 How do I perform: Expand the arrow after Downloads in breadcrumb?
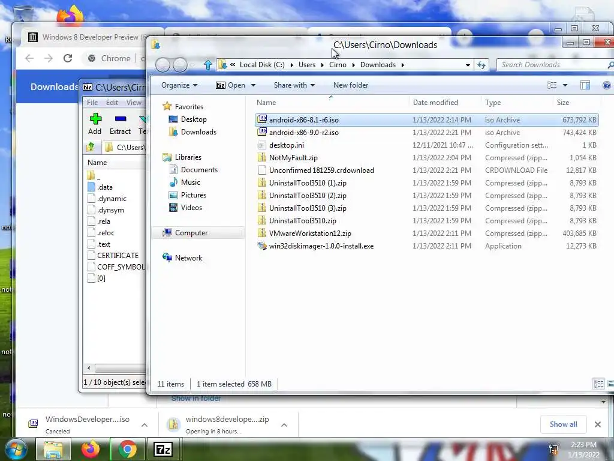click(402, 65)
